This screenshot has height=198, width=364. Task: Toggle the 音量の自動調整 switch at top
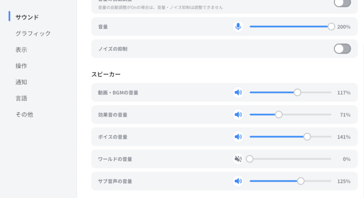pos(342,3)
